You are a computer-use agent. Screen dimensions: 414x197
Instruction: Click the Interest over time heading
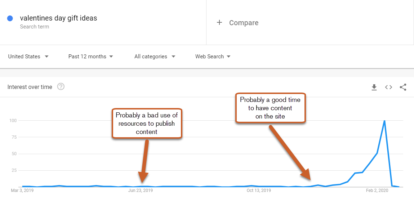[30, 87]
